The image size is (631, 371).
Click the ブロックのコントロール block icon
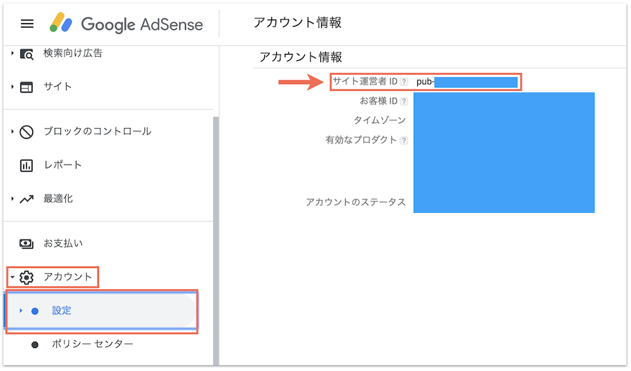[x=27, y=132]
